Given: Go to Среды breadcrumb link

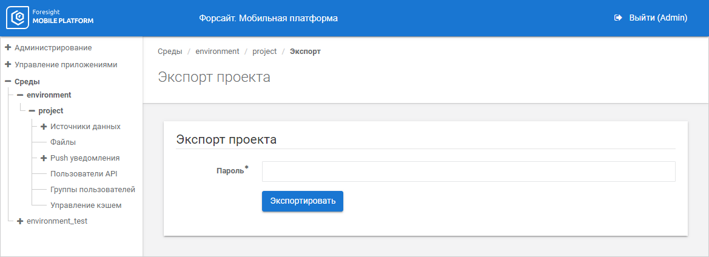Looking at the screenshot, I should click(170, 52).
